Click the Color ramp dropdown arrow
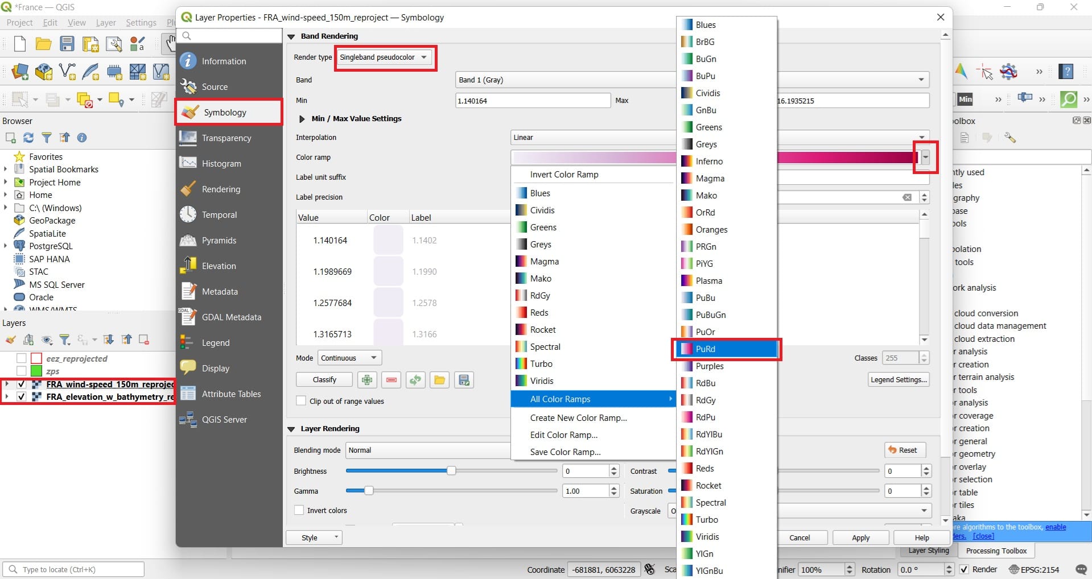The height and width of the screenshot is (579, 1092). [x=926, y=157]
